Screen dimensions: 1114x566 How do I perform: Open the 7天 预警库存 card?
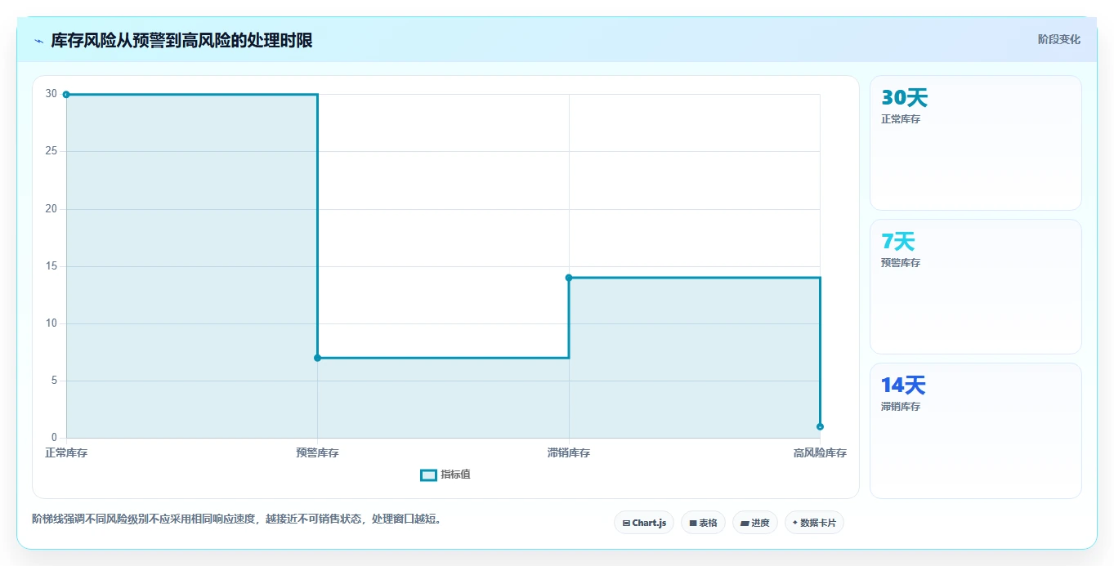click(976, 287)
